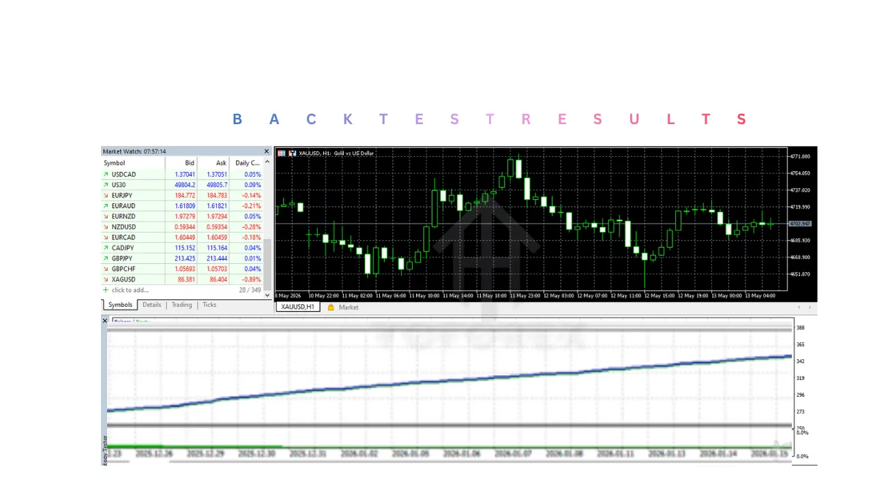Select the USDCAD symbol row

[x=182, y=175]
